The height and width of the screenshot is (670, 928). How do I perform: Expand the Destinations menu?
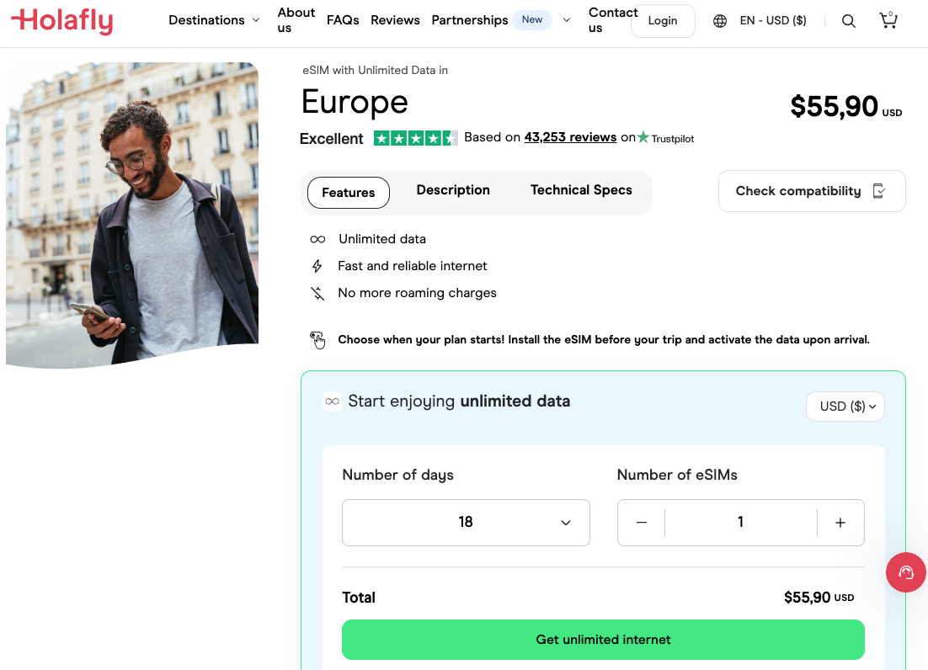pos(214,20)
